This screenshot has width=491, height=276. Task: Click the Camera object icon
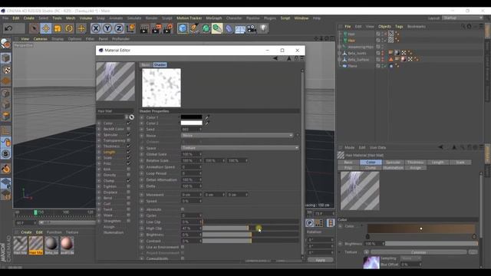click(252, 29)
